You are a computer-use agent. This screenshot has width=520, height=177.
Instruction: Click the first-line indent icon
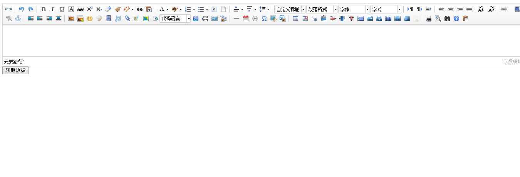(x=429, y=9)
